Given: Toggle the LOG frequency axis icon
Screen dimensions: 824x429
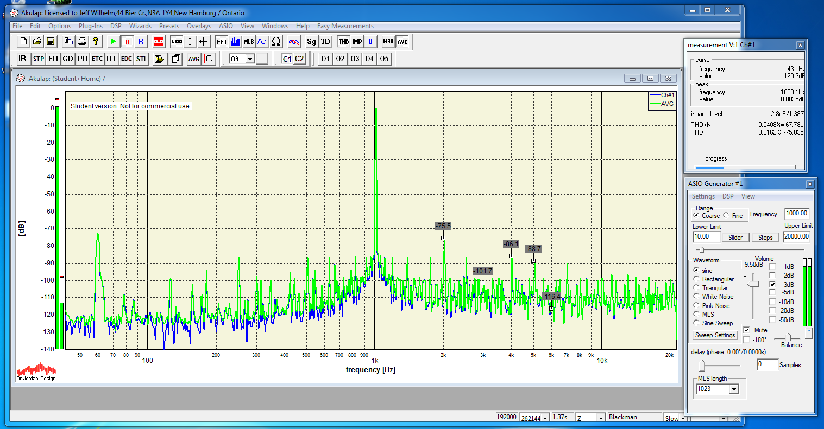Looking at the screenshot, I should coord(177,41).
